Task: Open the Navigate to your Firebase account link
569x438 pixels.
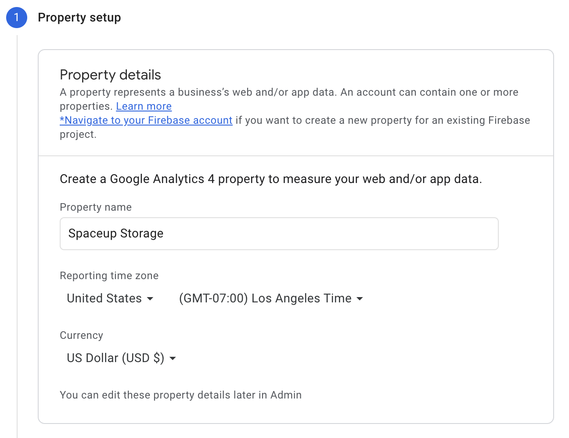Action: pos(146,120)
